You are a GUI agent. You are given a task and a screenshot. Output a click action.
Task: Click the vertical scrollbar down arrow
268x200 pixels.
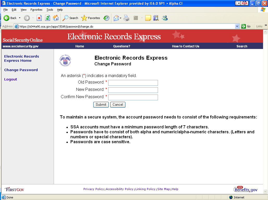tap(265, 191)
